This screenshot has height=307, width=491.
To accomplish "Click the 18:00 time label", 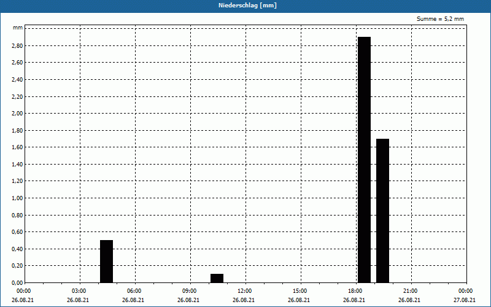I will tap(355, 291).
